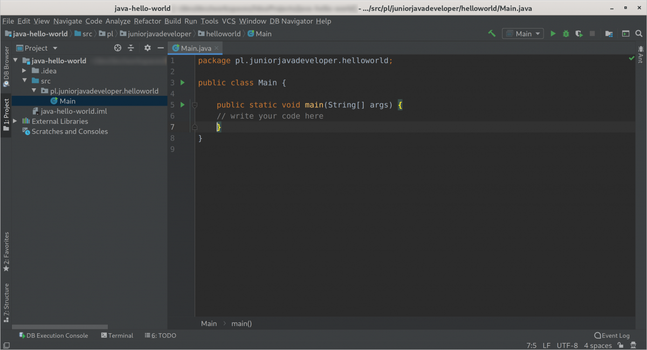The width and height of the screenshot is (647, 350).
Task: Open the Event Log
Action: coord(612,335)
